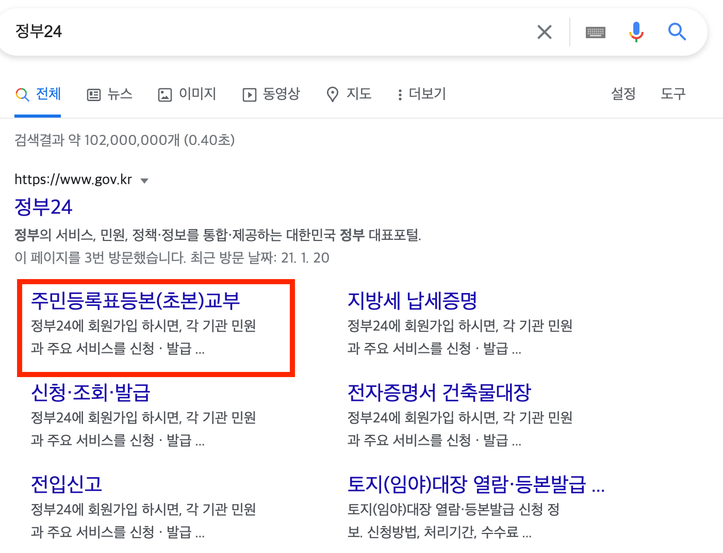Clear the search query with the X icon
The height and width of the screenshot is (553, 723).
pos(545,32)
